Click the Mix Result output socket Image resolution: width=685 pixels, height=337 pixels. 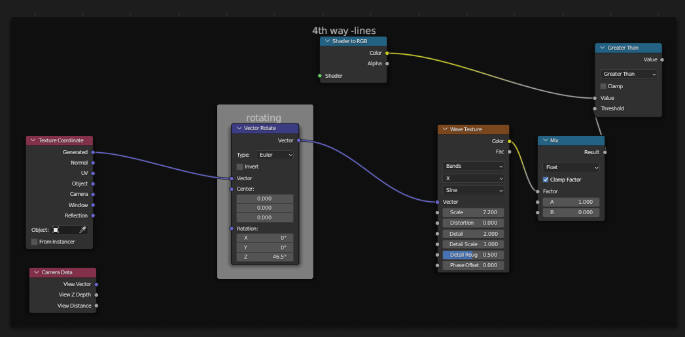[x=605, y=153]
